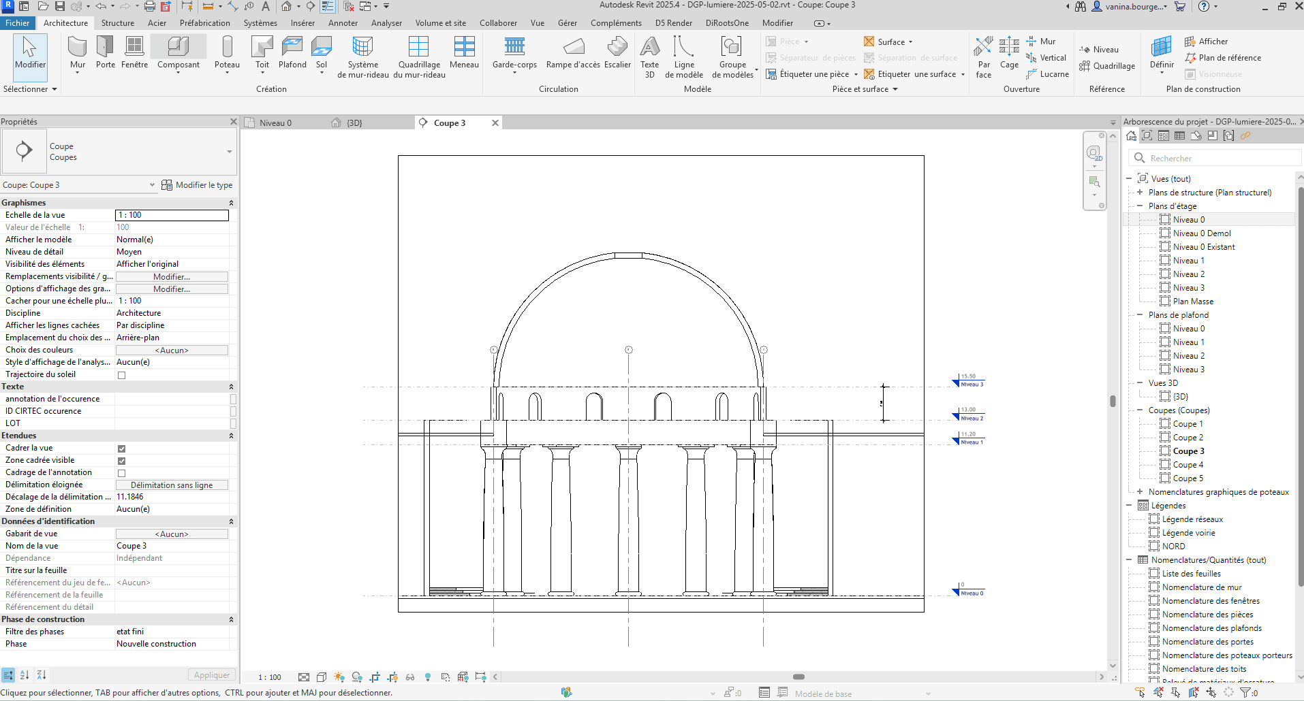Click the orange Revit links icon in project browser
The width and height of the screenshot is (1304, 701).
click(1245, 135)
